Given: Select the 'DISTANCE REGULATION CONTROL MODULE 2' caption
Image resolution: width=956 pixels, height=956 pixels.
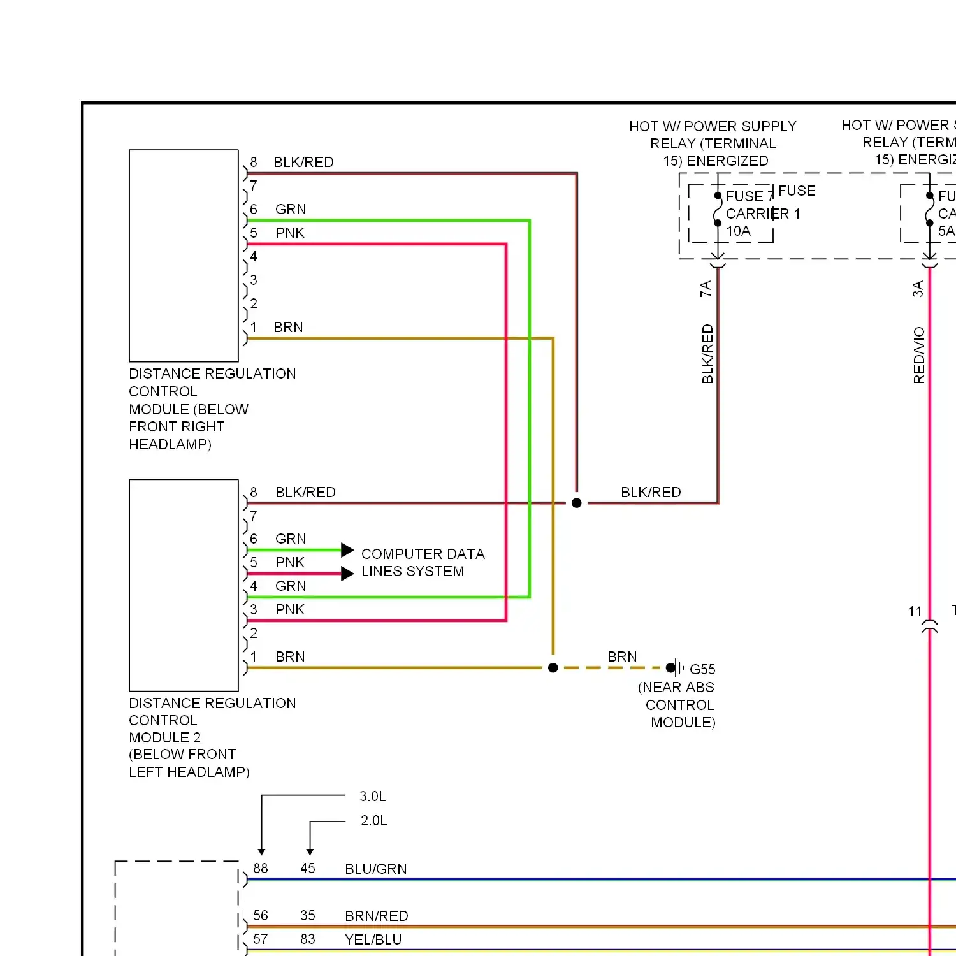Looking at the screenshot, I should coord(212,737).
